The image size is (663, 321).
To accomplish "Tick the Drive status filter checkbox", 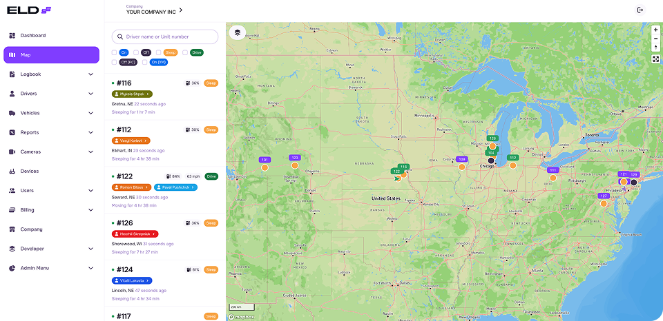I will pos(185,52).
